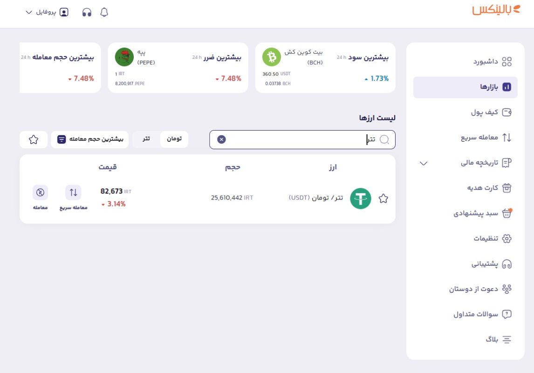Open داشبورد from the sidebar
This screenshot has width=534, height=373.
465,62
